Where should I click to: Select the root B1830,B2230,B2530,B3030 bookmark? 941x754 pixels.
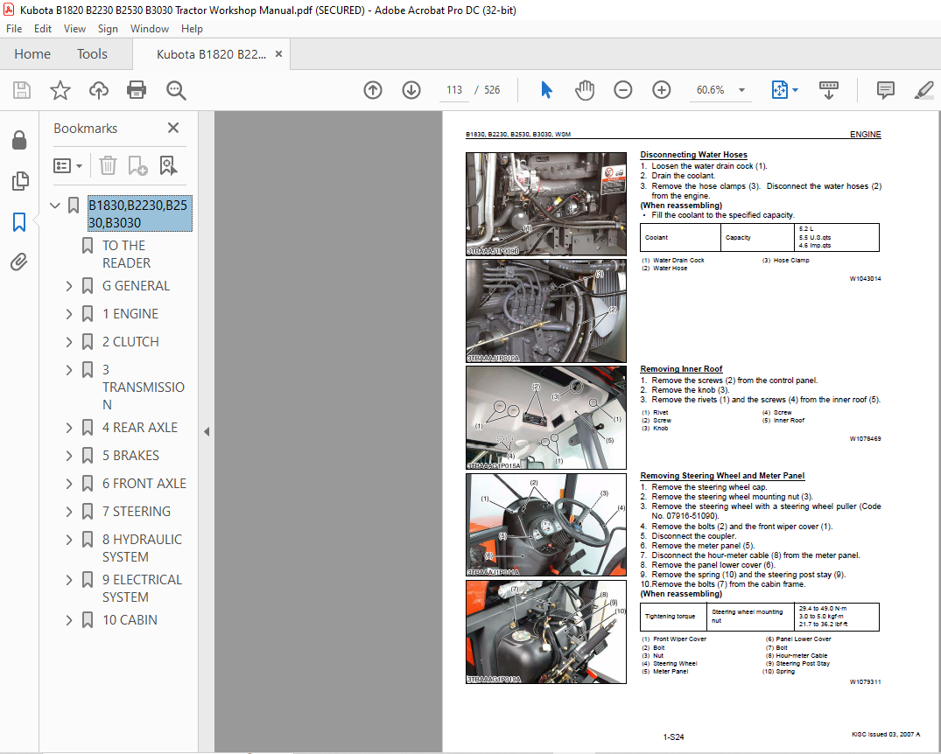(139, 213)
